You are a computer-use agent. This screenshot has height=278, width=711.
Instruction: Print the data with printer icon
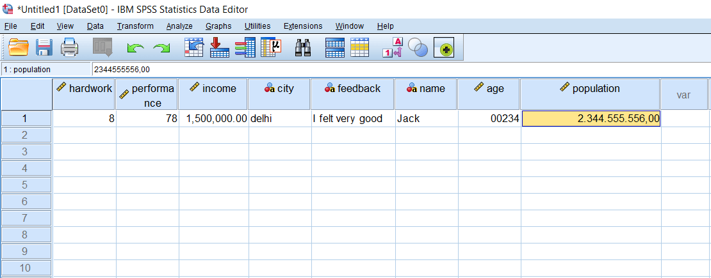(69, 47)
